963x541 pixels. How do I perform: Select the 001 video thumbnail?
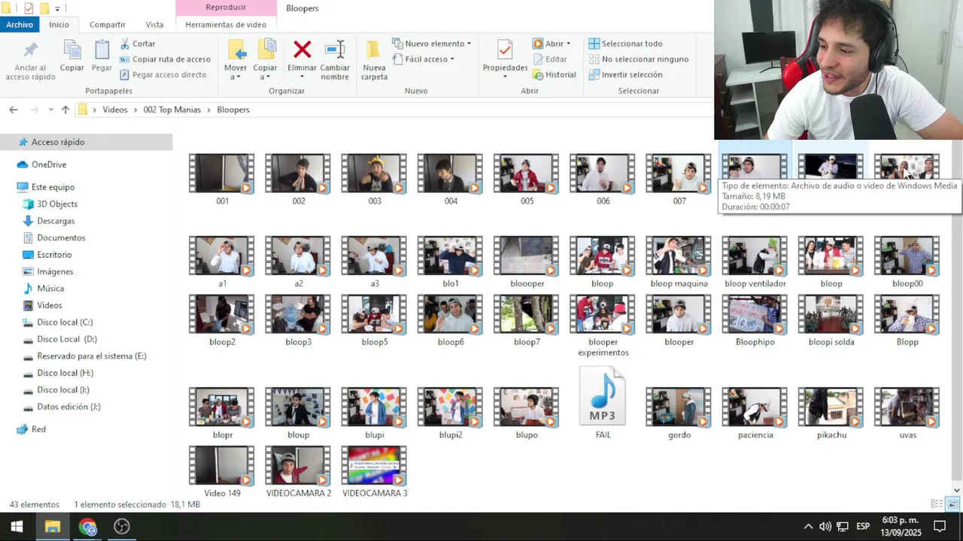[222, 174]
